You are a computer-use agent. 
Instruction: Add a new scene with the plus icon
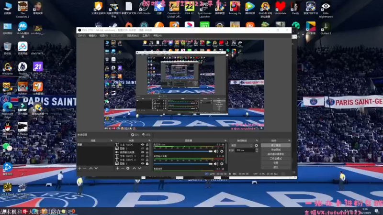(79, 168)
